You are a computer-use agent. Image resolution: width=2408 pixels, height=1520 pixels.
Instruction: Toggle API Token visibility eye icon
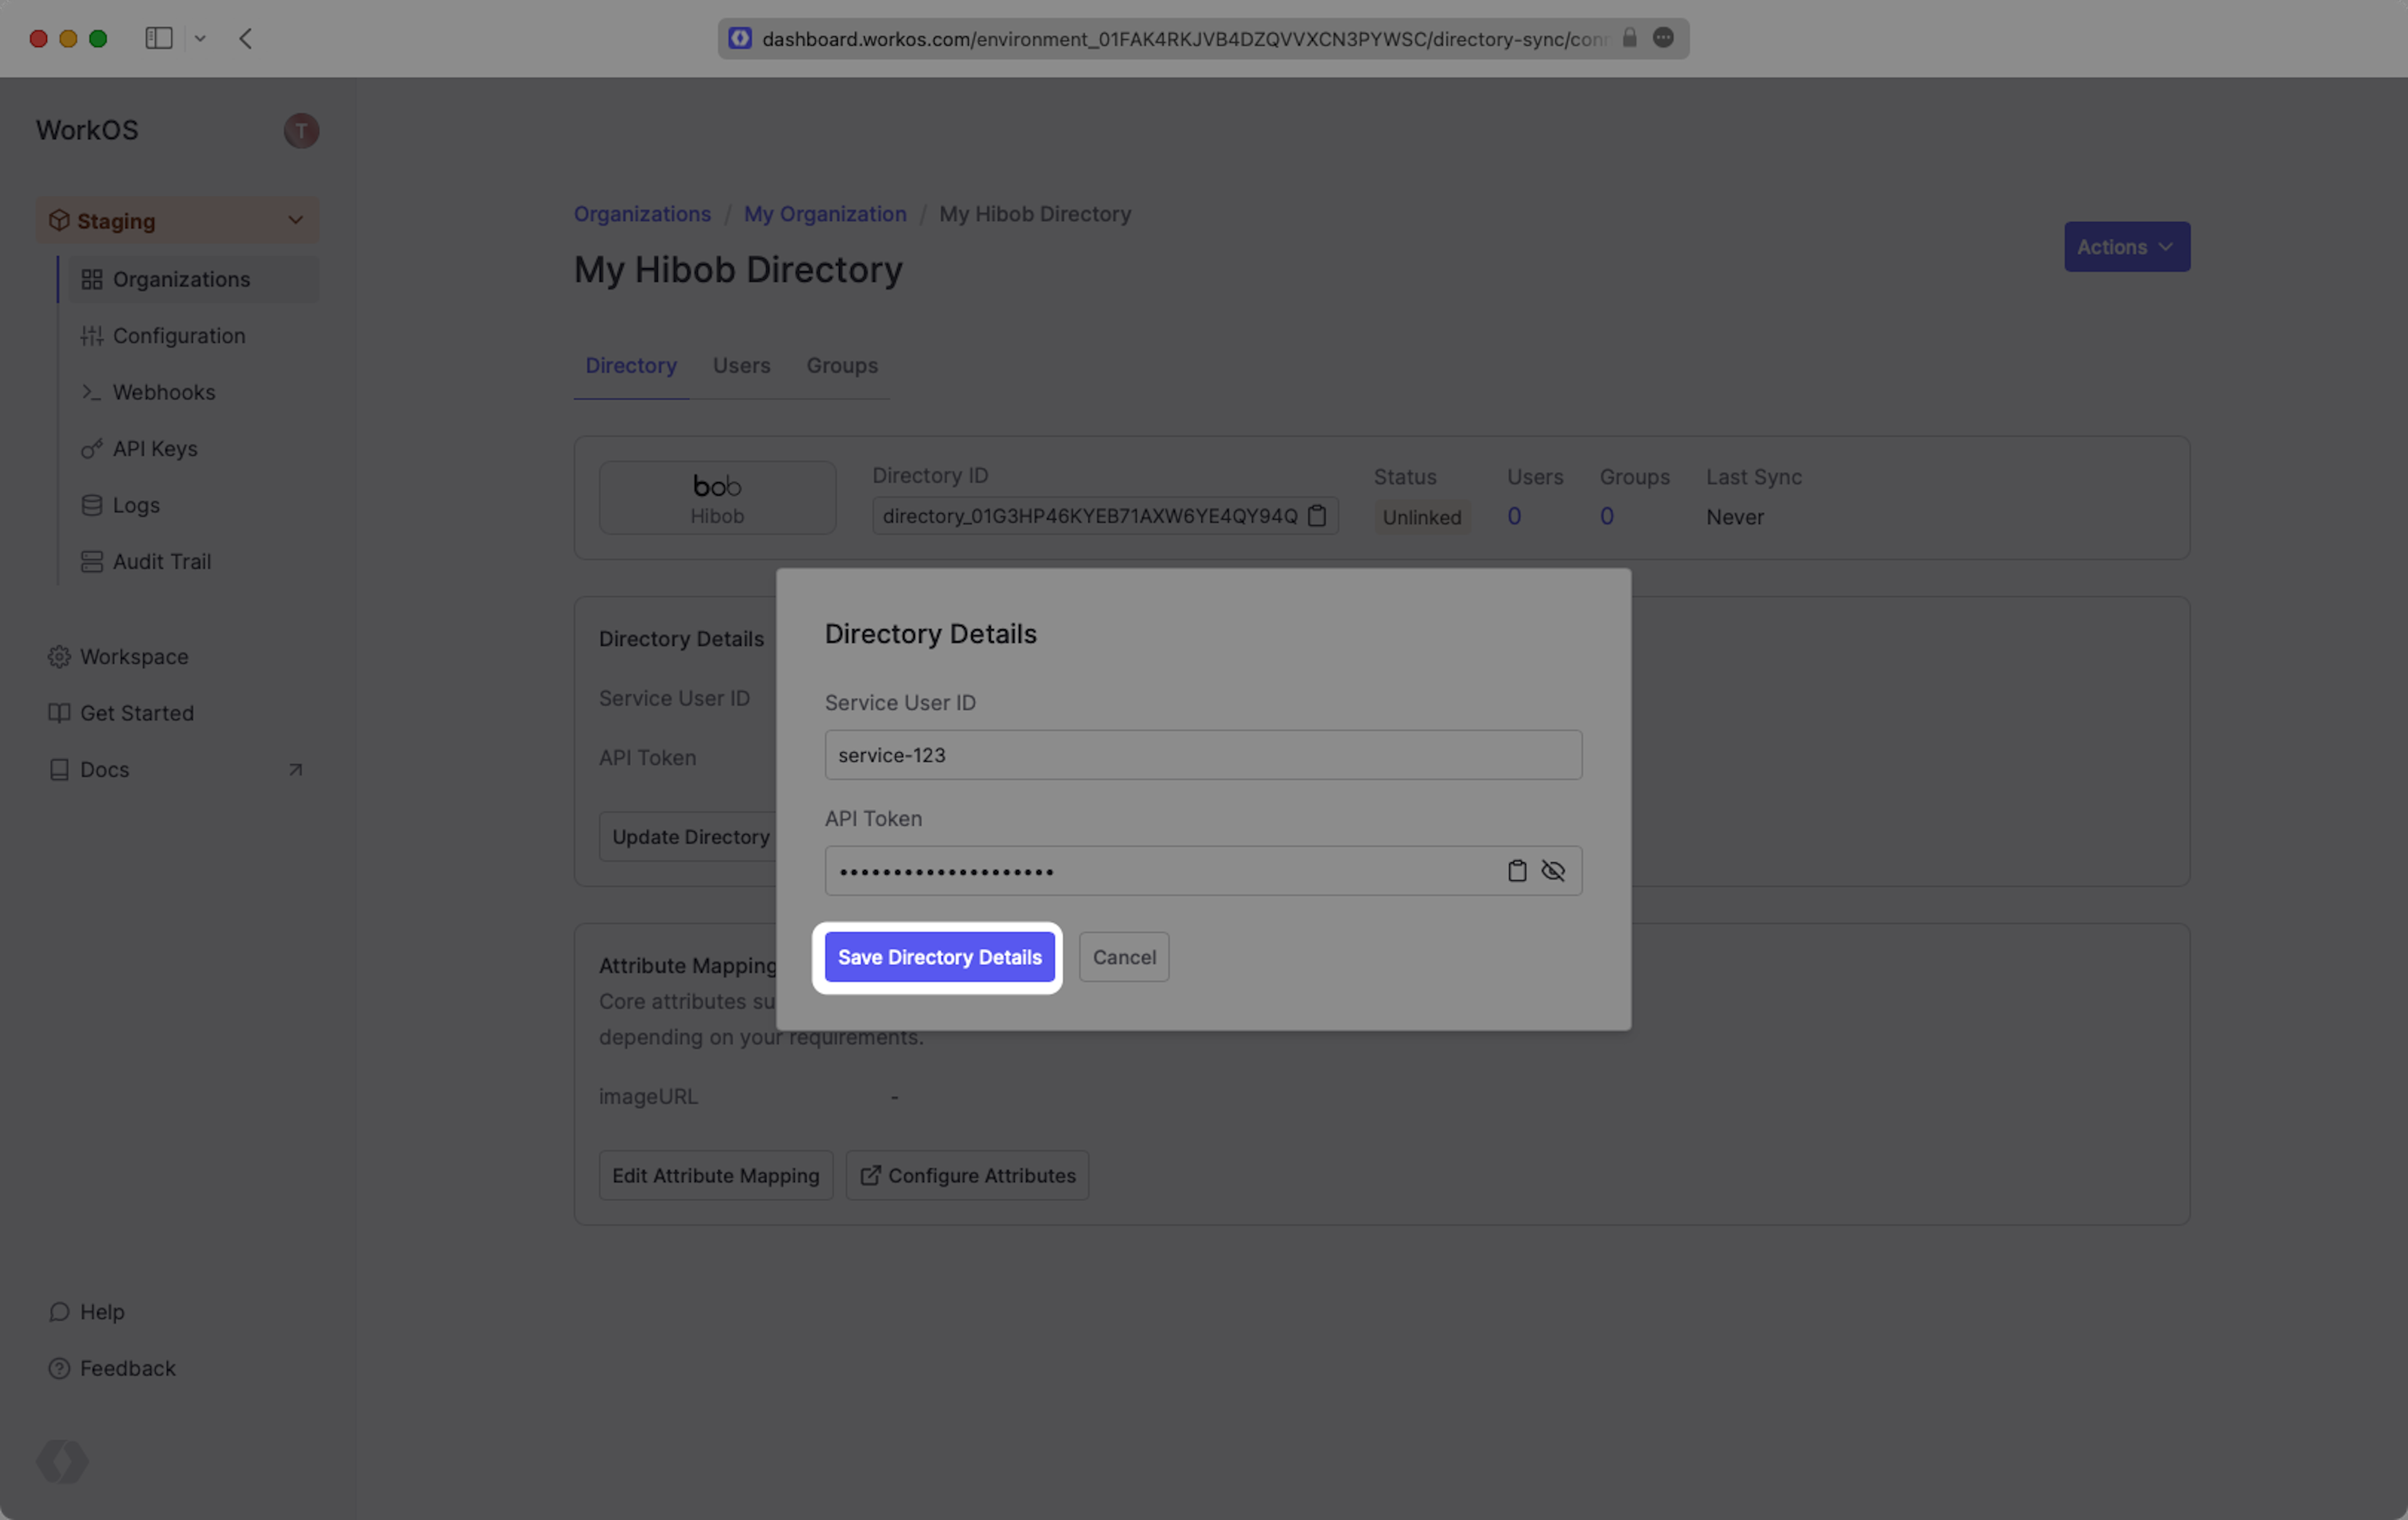[x=1553, y=871]
